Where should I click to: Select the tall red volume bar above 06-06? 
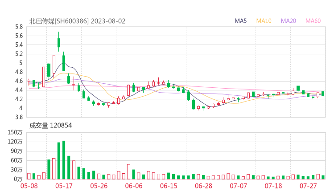point(128,172)
